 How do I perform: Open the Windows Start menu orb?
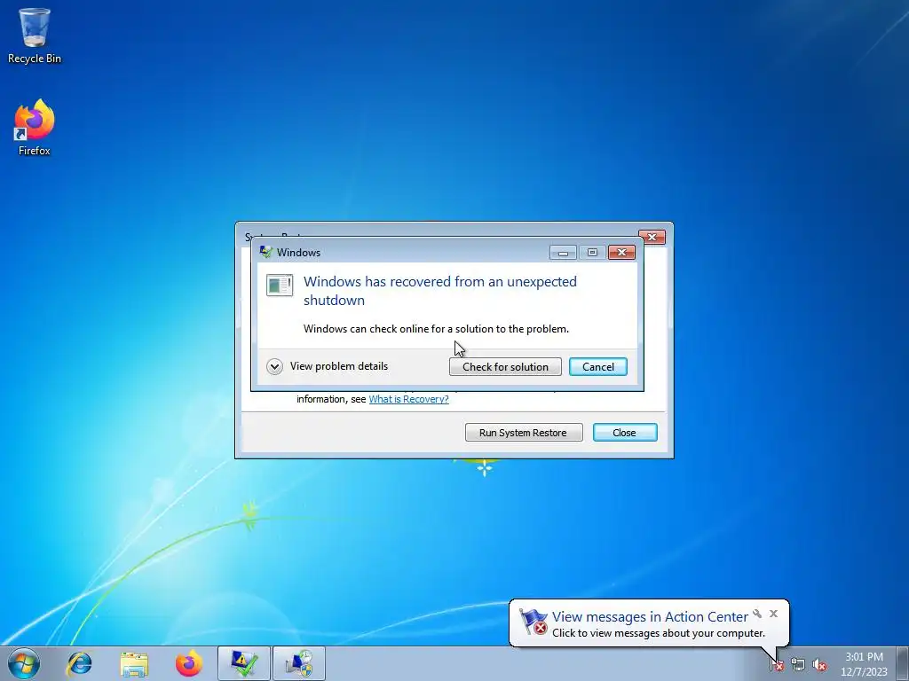point(24,663)
